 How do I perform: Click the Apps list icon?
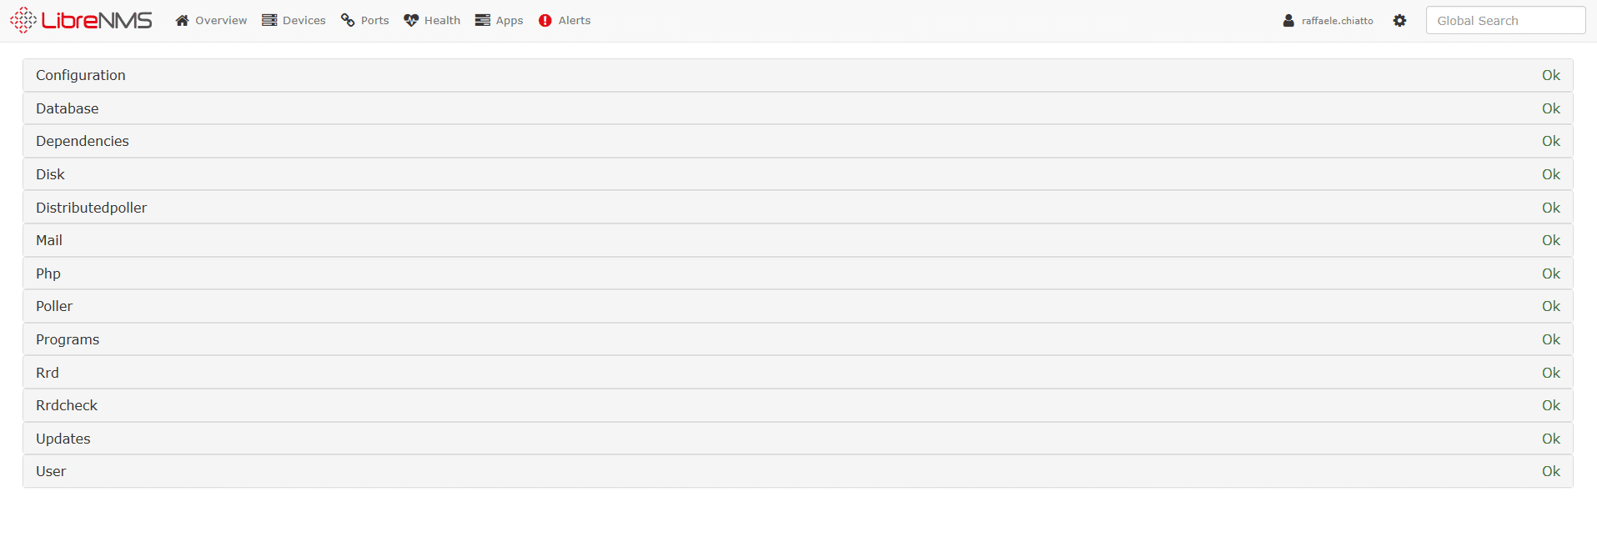[x=483, y=20]
